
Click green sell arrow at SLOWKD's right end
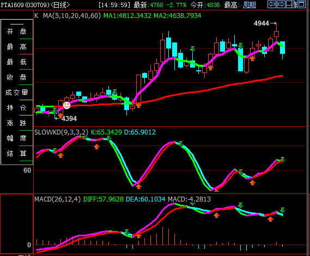(283, 160)
